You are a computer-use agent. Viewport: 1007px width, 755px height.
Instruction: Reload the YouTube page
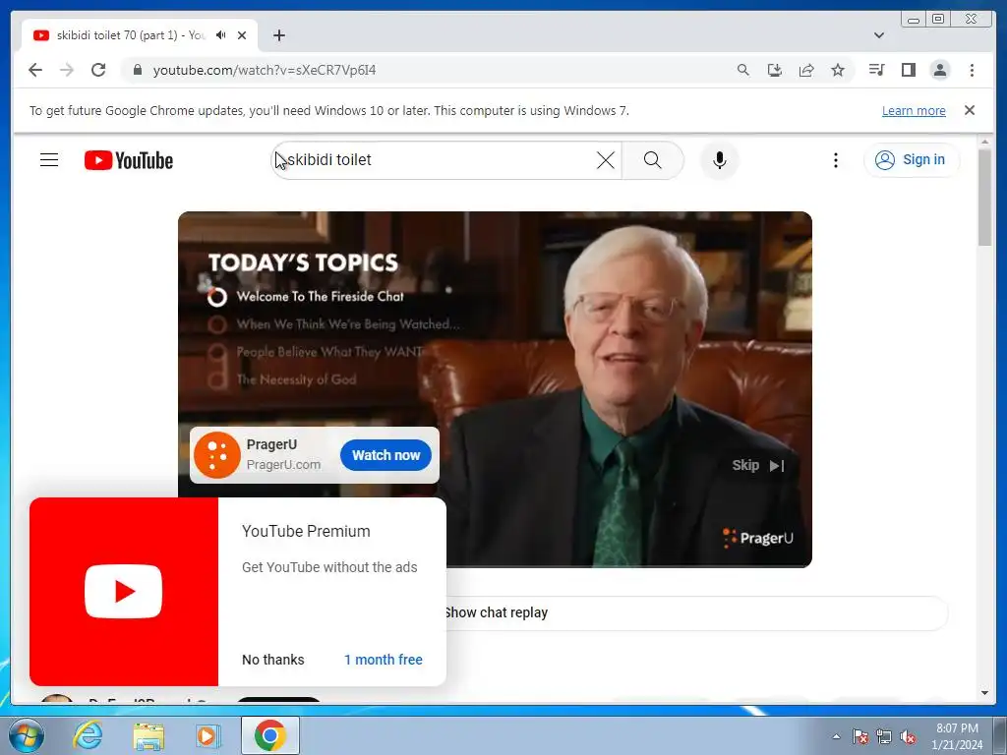tap(98, 70)
